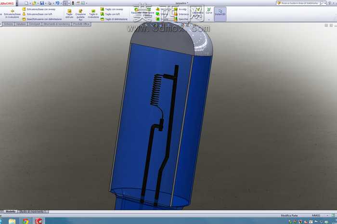Choose Taglio con sweep
337x224 pixels.
tap(112, 9)
